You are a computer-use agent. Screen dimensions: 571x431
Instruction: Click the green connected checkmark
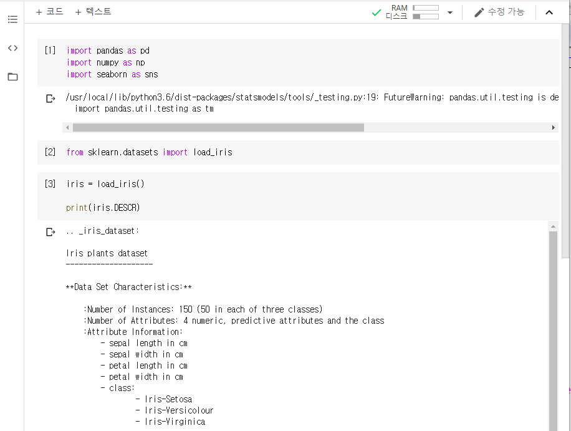pyautogui.click(x=376, y=12)
